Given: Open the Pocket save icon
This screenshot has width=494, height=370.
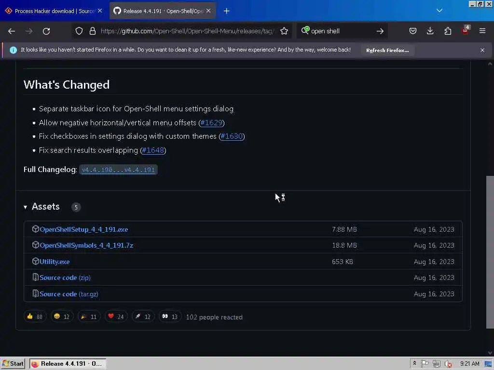Looking at the screenshot, I should 413,31.
